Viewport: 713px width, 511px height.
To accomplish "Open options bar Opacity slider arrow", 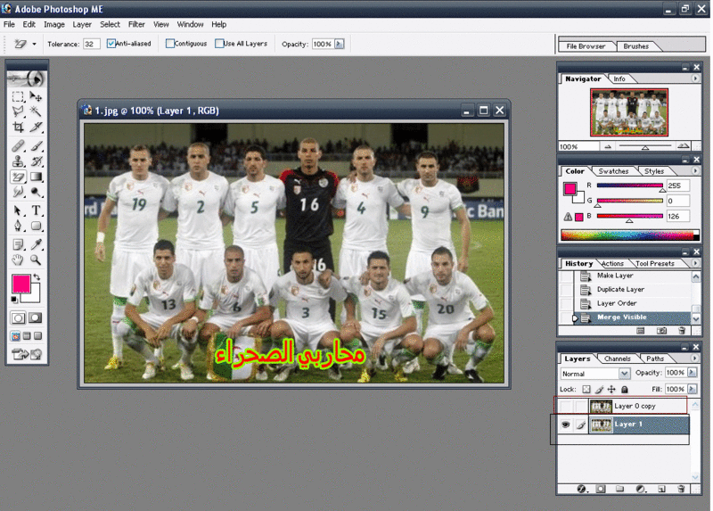I will [340, 44].
